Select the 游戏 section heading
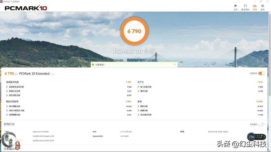Viewport: 271px width, 152px height. click(139, 102)
